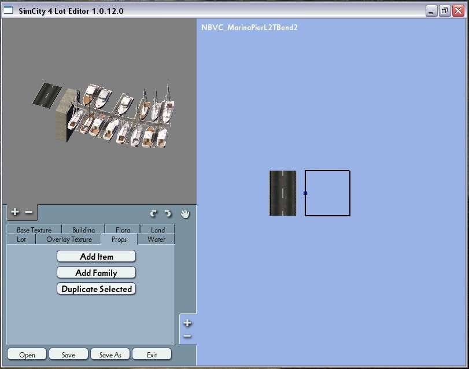Exit the Lot Editor
Screen dimensions: 469x369
(152, 355)
